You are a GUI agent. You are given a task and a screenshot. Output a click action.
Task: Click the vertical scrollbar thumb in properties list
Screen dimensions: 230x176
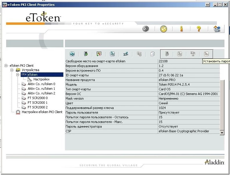tap(222, 105)
